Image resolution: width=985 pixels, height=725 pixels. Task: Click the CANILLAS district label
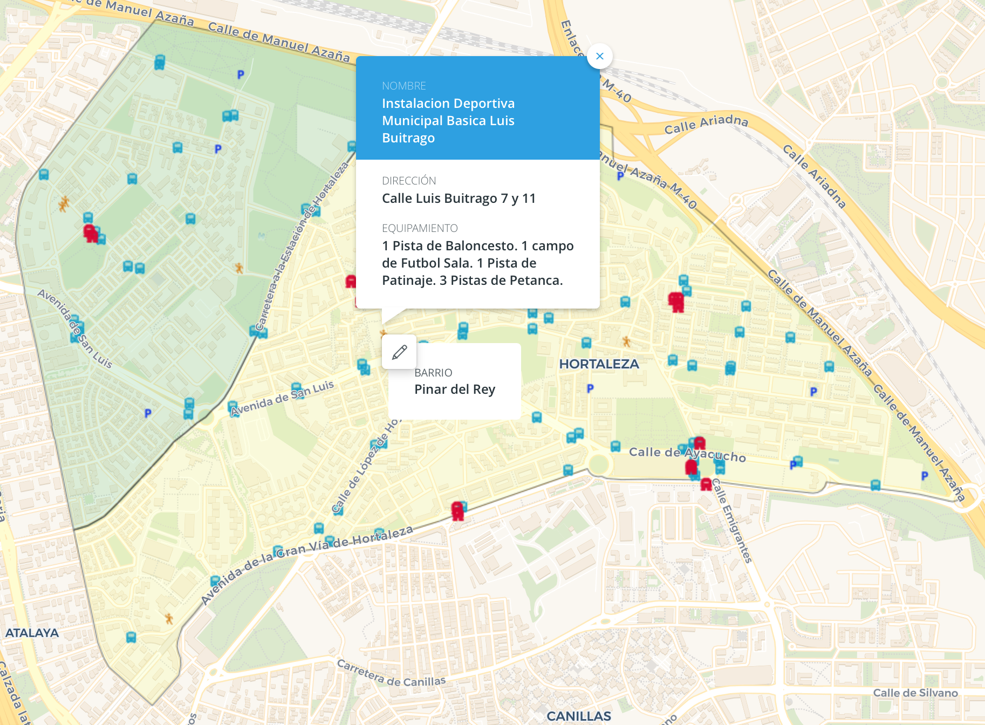click(x=578, y=716)
